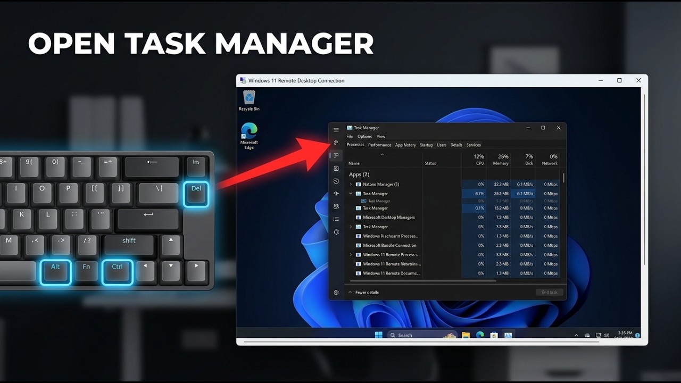Open the App history clock icon in sidebar

[x=336, y=181]
